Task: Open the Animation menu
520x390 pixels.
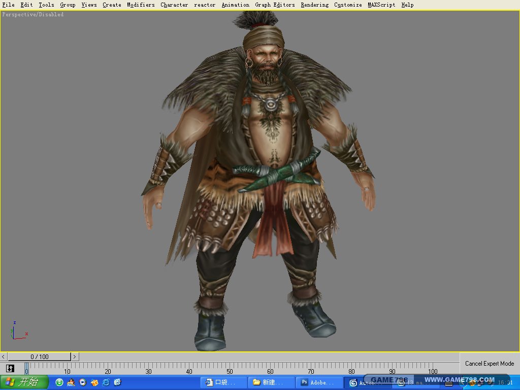Action: click(x=236, y=5)
